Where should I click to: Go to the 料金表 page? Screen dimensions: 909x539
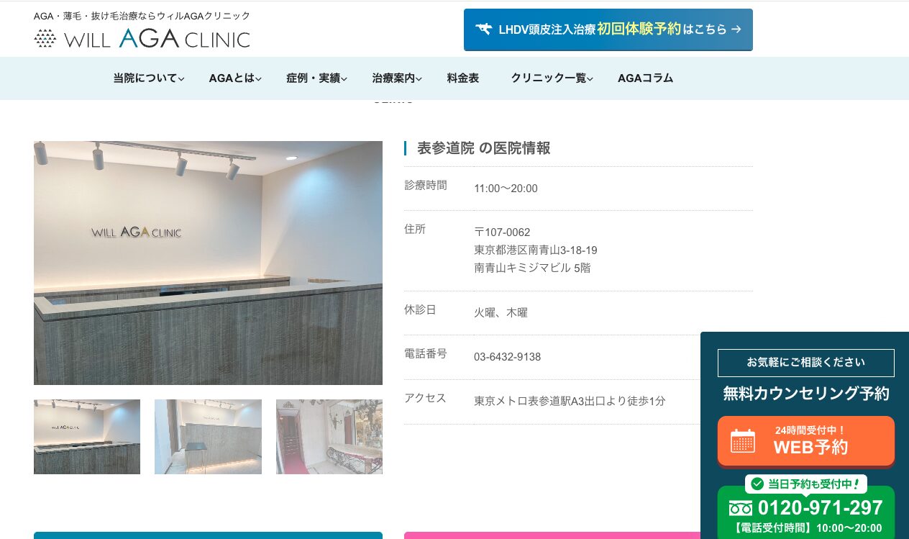(x=462, y=78)
